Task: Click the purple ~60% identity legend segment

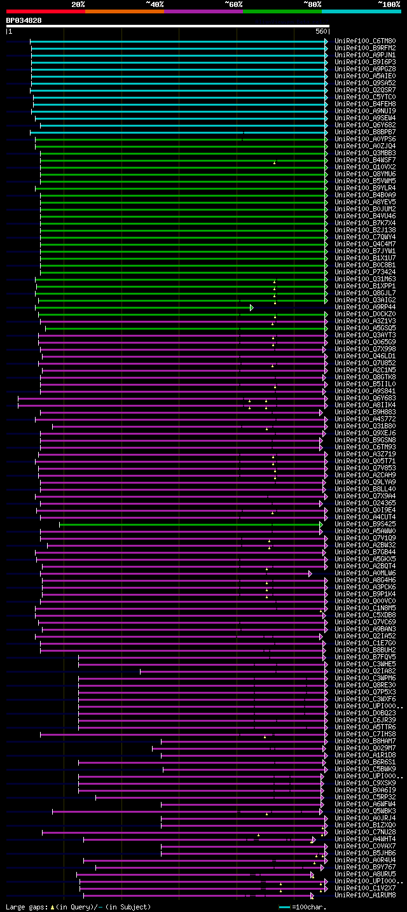Action: coord(203,11)
